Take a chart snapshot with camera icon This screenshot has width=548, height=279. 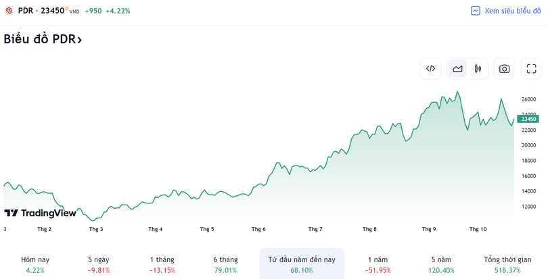pos(504,68)
